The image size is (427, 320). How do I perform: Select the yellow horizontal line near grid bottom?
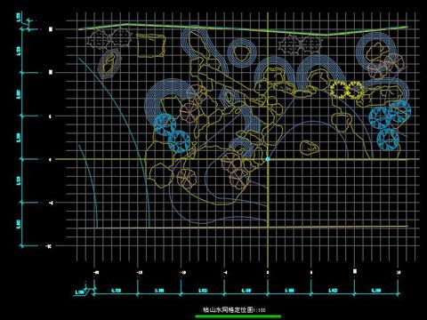(x=237, y=227)
